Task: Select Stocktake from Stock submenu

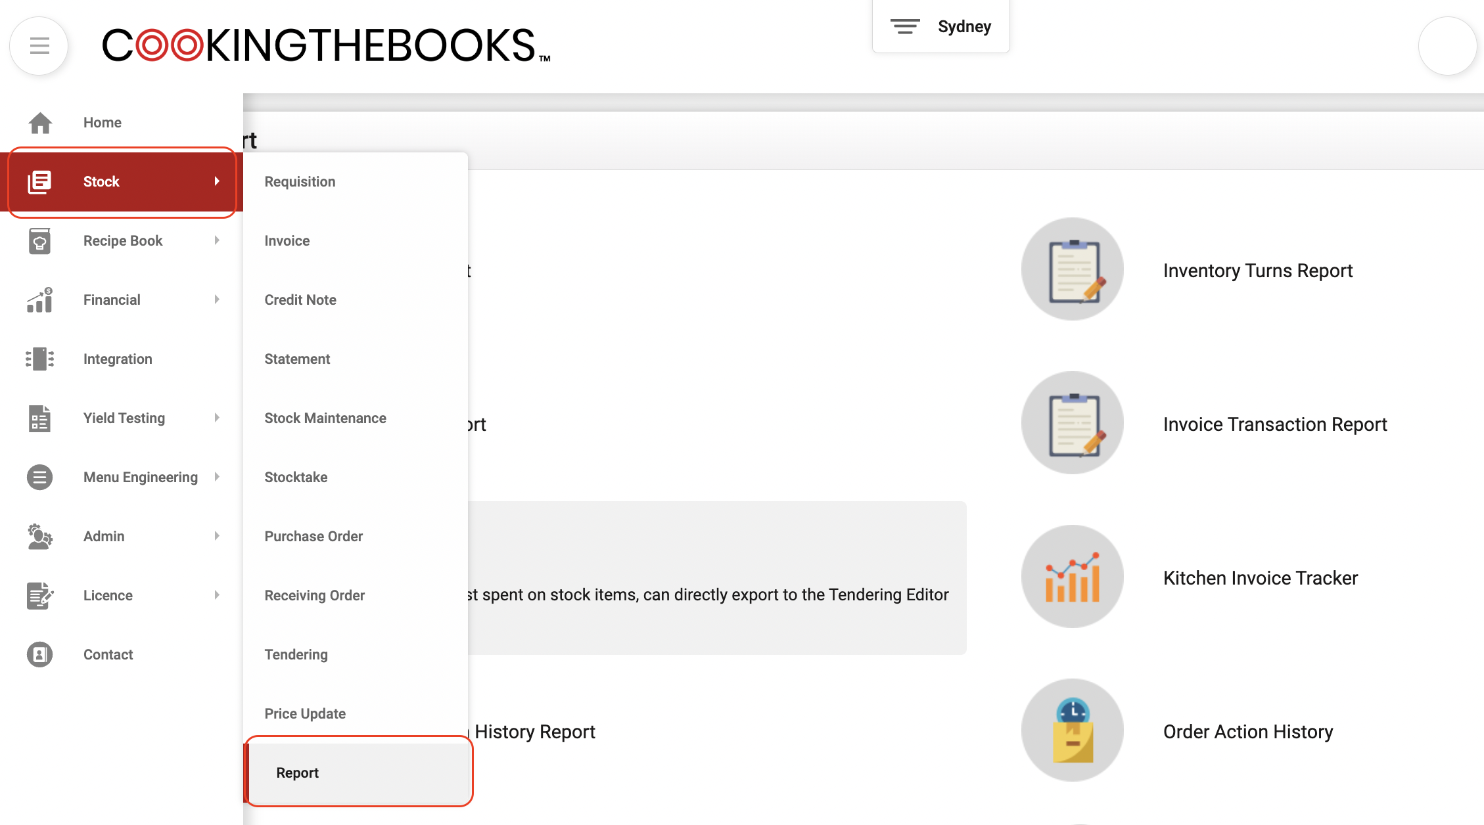Action: click(356, 478)
